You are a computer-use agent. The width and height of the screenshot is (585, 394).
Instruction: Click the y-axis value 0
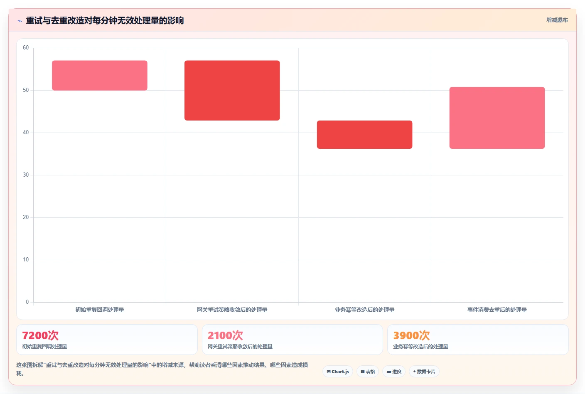[x=27, y=302]
